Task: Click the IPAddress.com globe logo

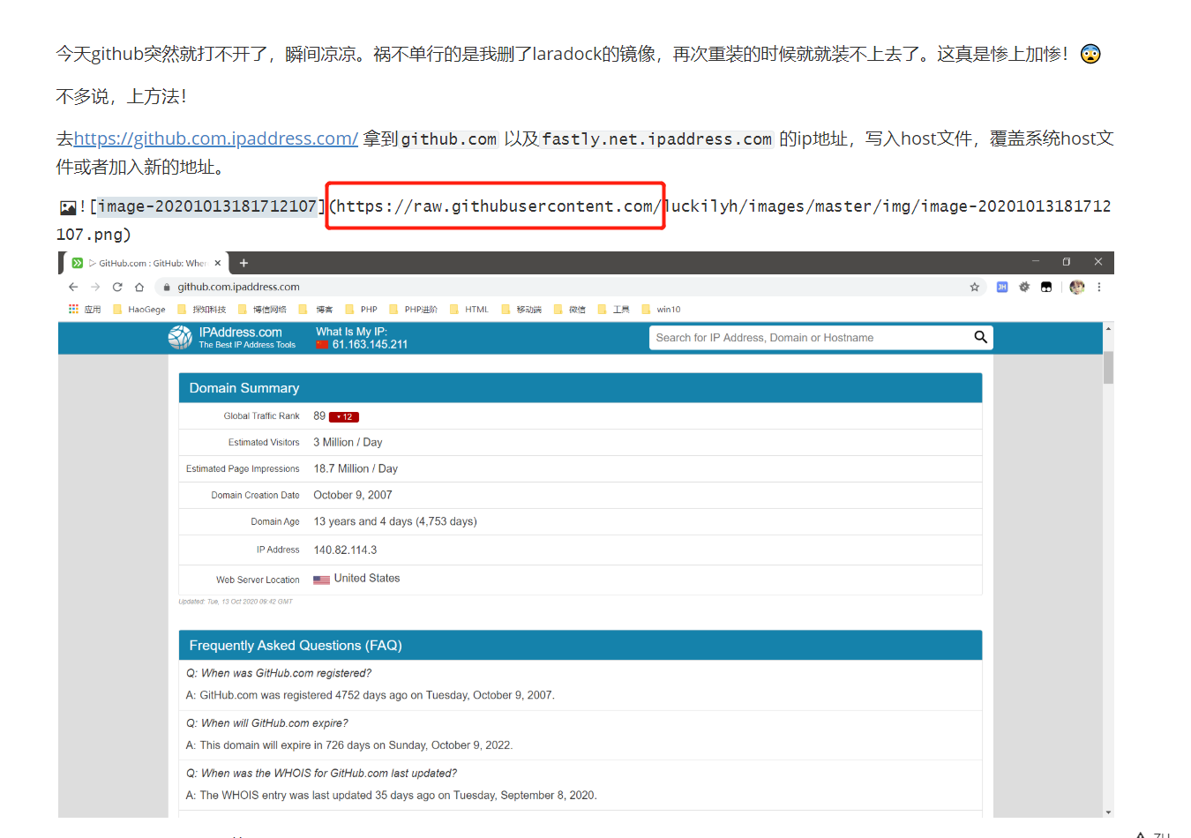Action: pos(180,338)
